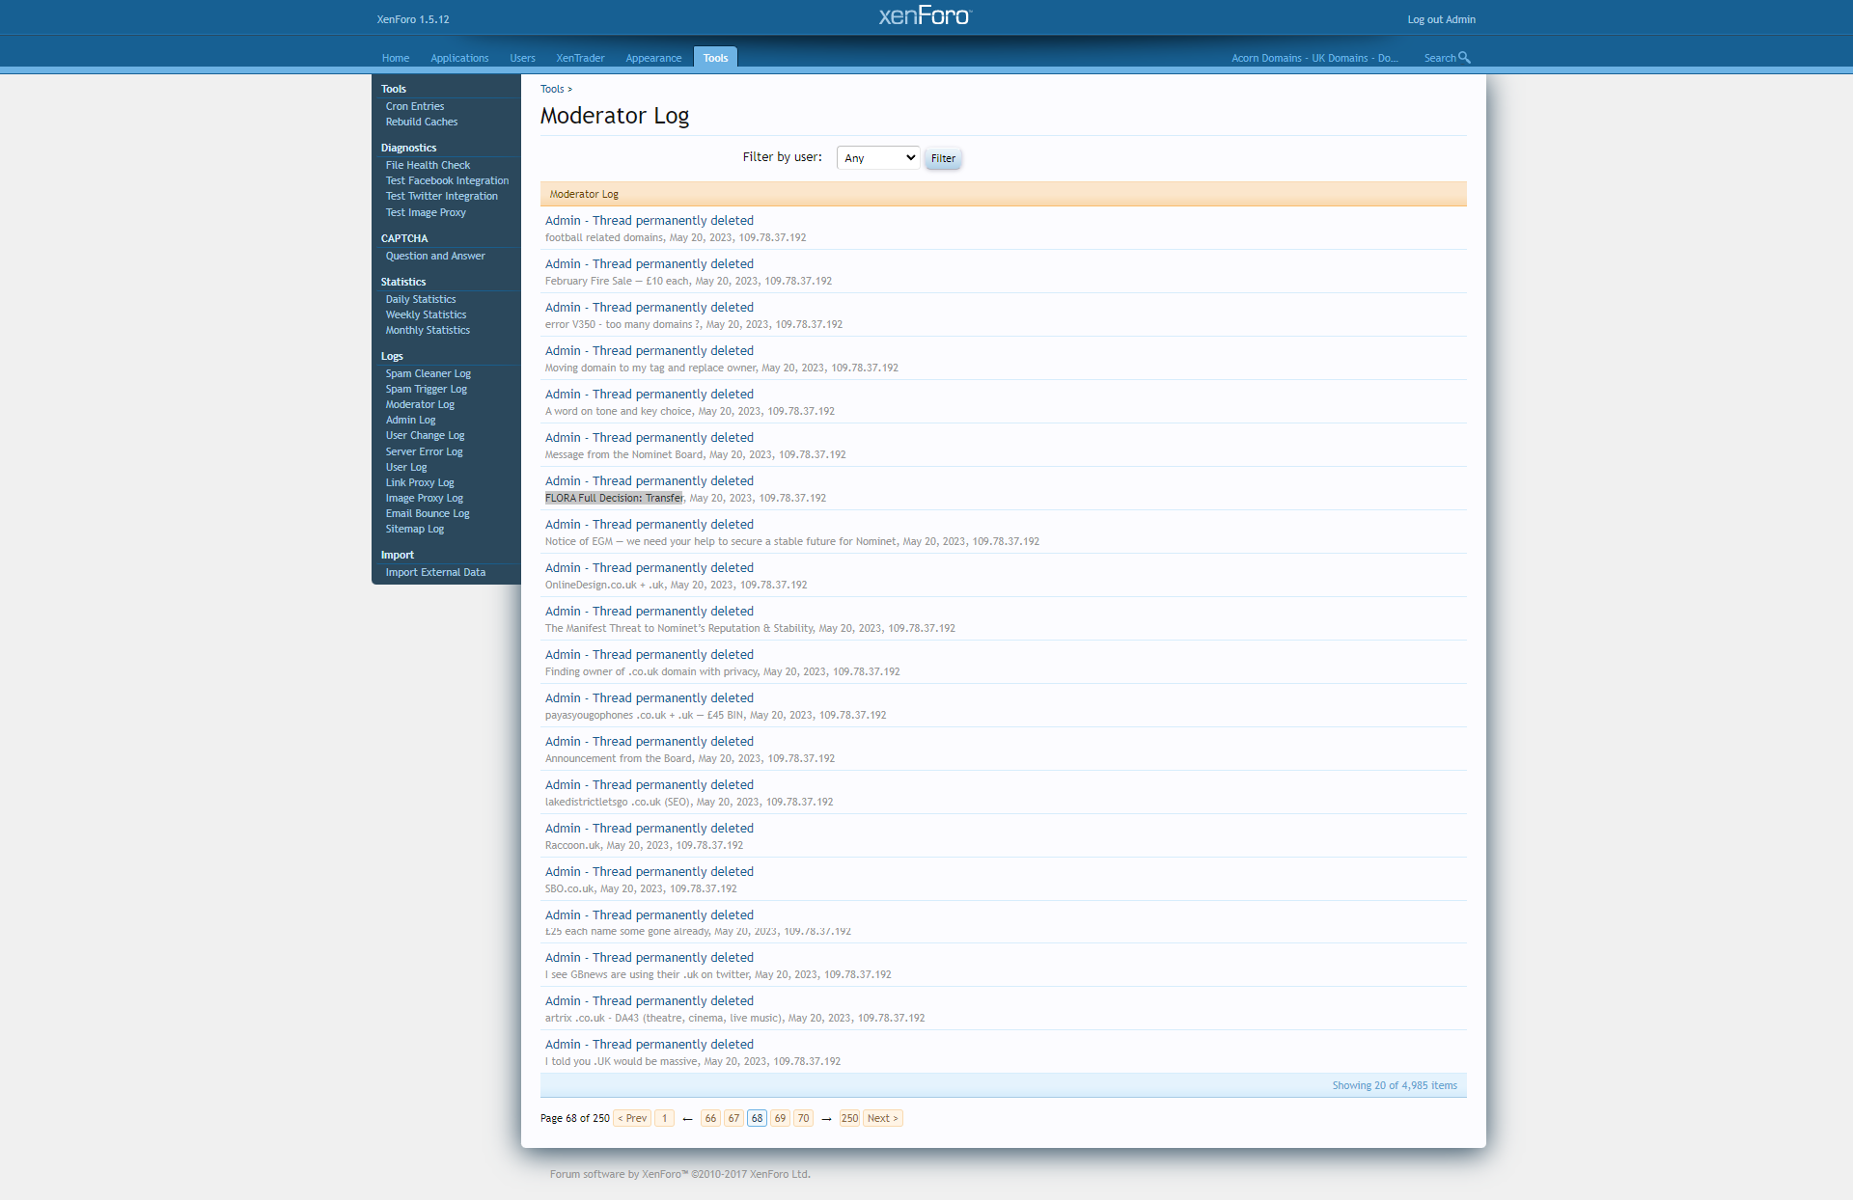This screenshot has width=1853, height=1201.
Task: Open log entry above 'I told you .UK'
Action: tap(650, 1045)
